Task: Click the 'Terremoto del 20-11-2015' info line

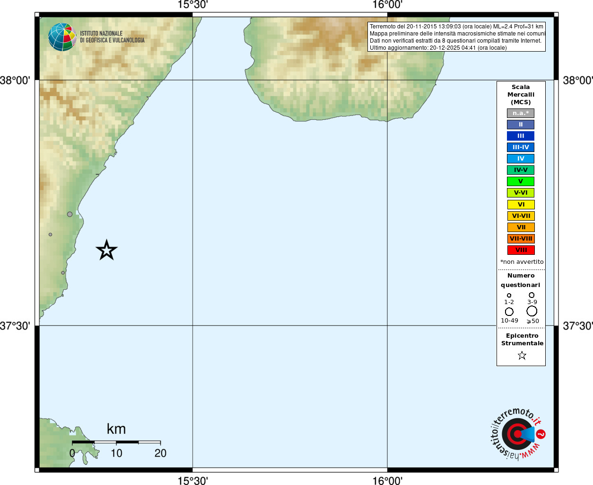Action: (456, 27)
